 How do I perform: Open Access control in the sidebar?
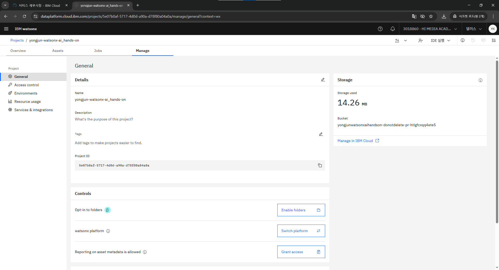33,85
